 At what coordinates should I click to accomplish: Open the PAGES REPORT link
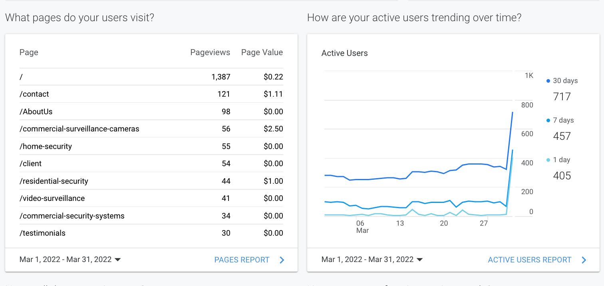tap(242, 260)
